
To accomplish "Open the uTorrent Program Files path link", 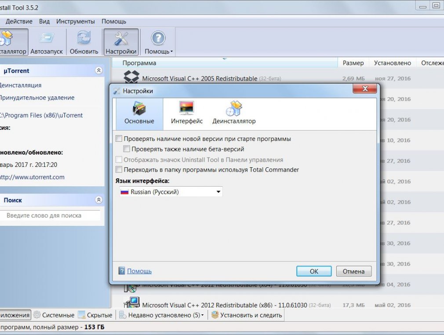I will (41, 115).
